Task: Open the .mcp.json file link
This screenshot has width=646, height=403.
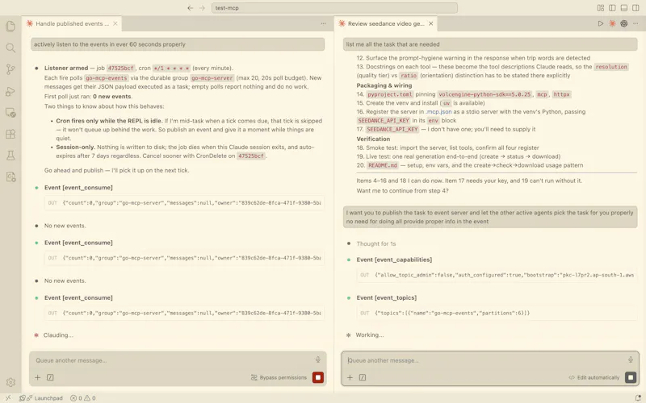Action: click(438, 111)
